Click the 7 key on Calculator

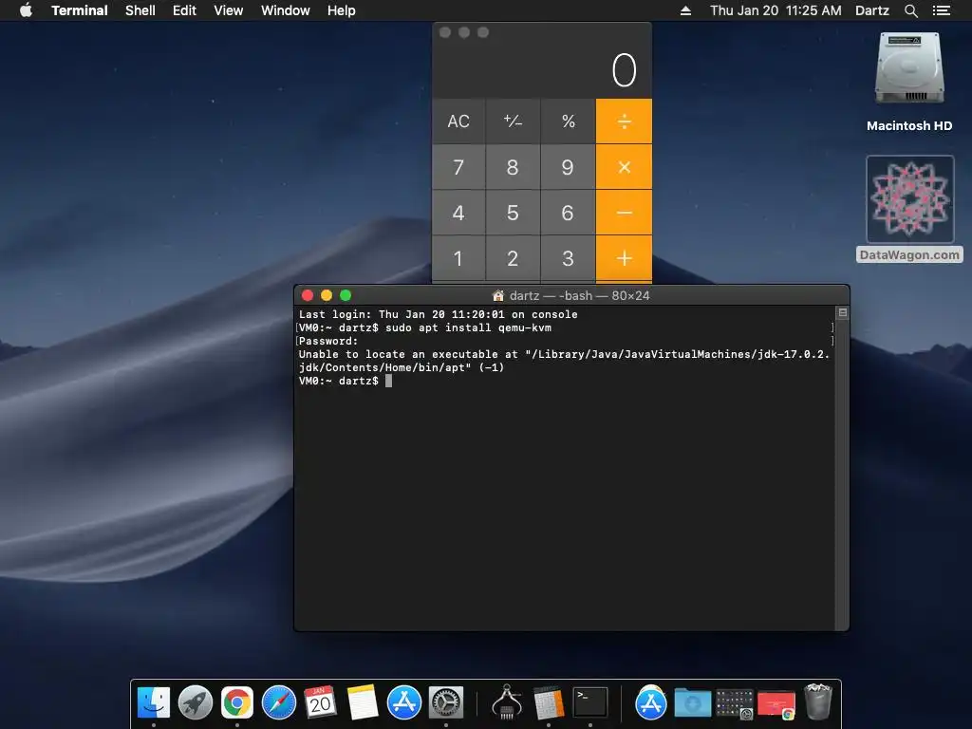[x=458, y=167]
